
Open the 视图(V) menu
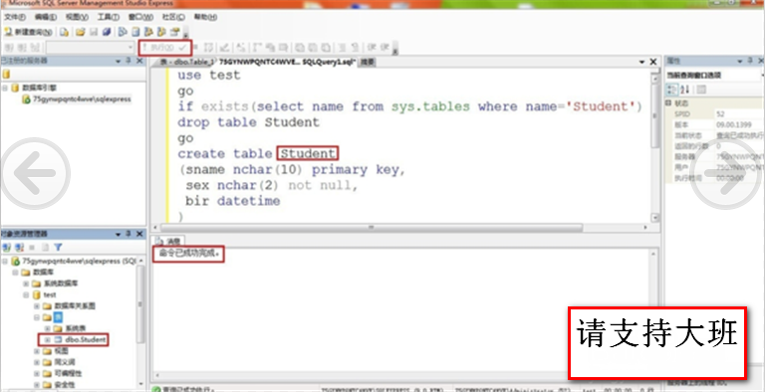[x=77, y=17]
